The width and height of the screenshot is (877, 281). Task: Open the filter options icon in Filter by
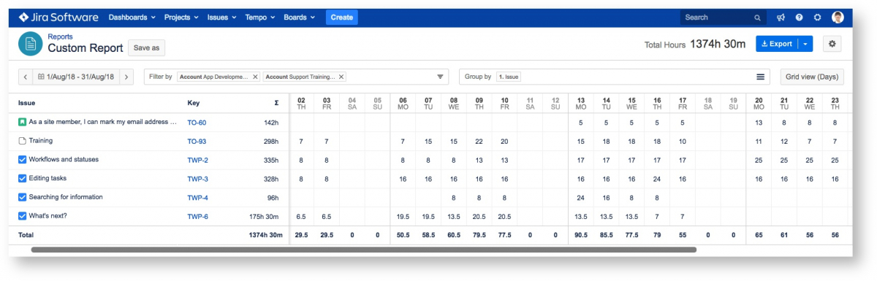click(441, 77)
